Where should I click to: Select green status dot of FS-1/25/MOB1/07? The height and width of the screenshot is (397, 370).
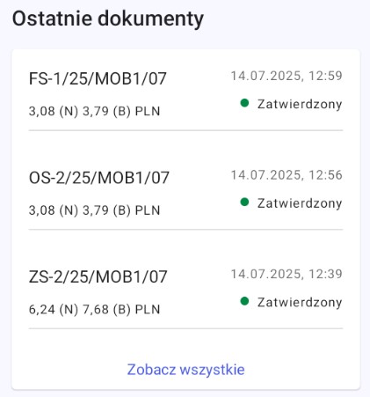(x=244, y=103)
